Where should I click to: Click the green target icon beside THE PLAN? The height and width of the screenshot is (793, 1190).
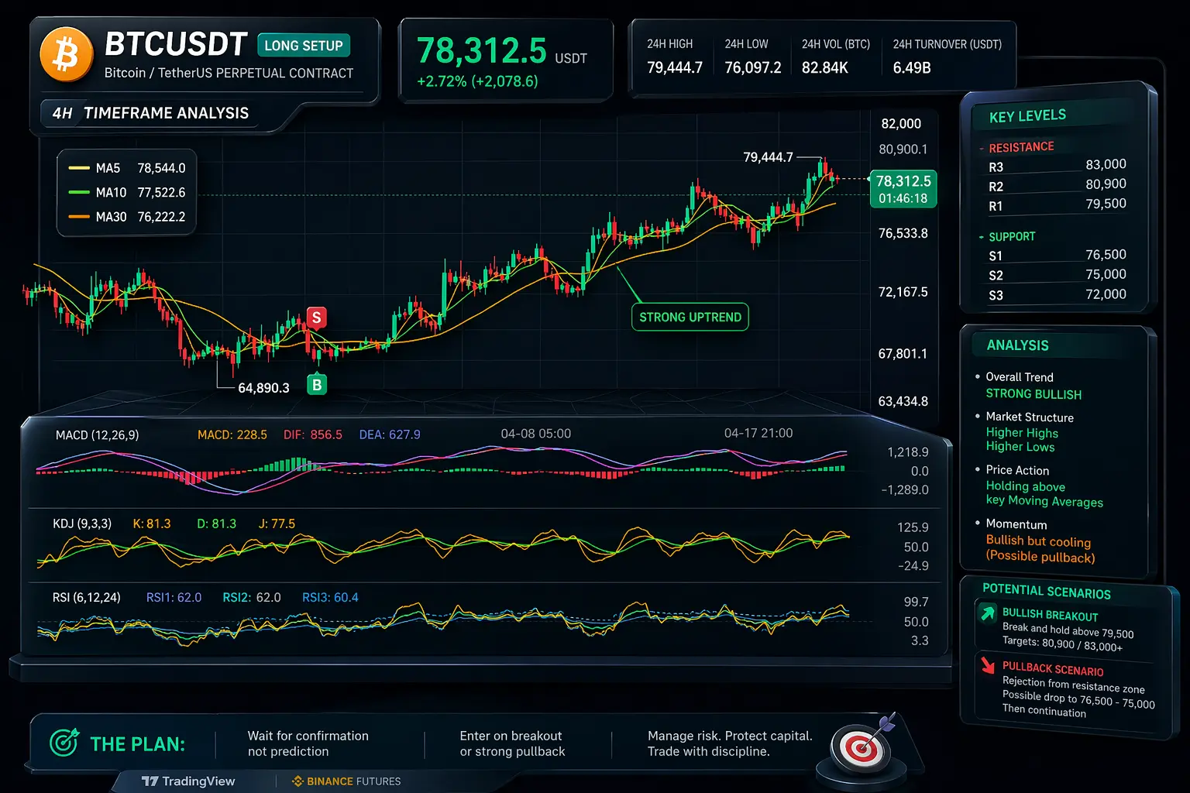click(64, 743)
